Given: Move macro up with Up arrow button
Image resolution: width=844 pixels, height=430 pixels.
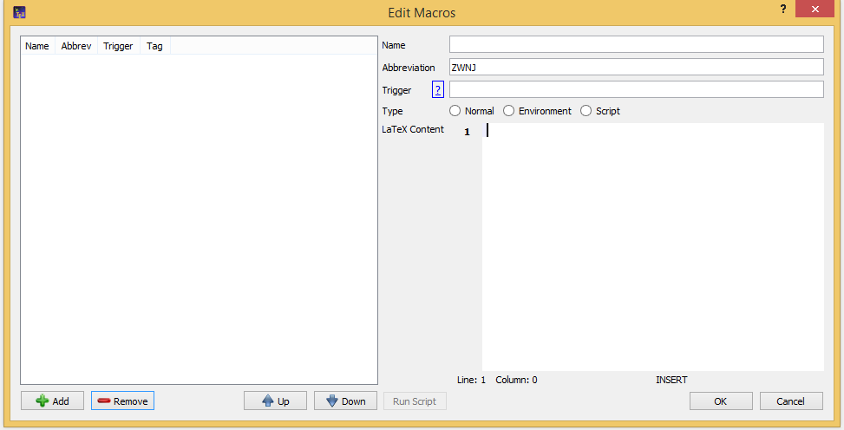Looking at the screenshot, I should [275, 401].
